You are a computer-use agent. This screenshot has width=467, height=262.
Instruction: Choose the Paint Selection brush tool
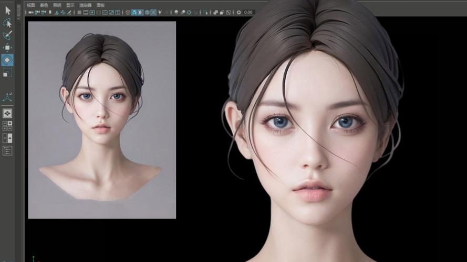[7, 35]
